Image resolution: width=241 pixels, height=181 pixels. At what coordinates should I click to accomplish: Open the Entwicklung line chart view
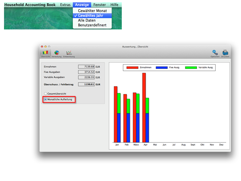(x=69, y=53)
